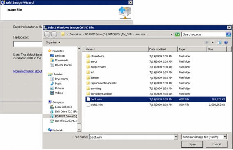The image size is (233, 150).
Task: Expand the dropdown arrow after sources breadcrumb
Action: click(x=147, y=34)
